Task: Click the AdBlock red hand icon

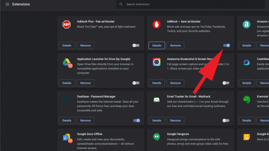Action: click(156, 24)
